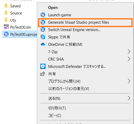Select Microsoft Defender でスキャンする...
134x124 pixels.
pyautogui.click(x=77, y=67)
